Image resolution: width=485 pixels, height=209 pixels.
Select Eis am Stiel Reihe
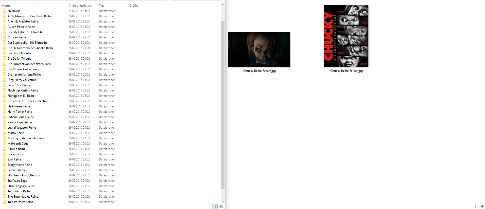point(19,85)
